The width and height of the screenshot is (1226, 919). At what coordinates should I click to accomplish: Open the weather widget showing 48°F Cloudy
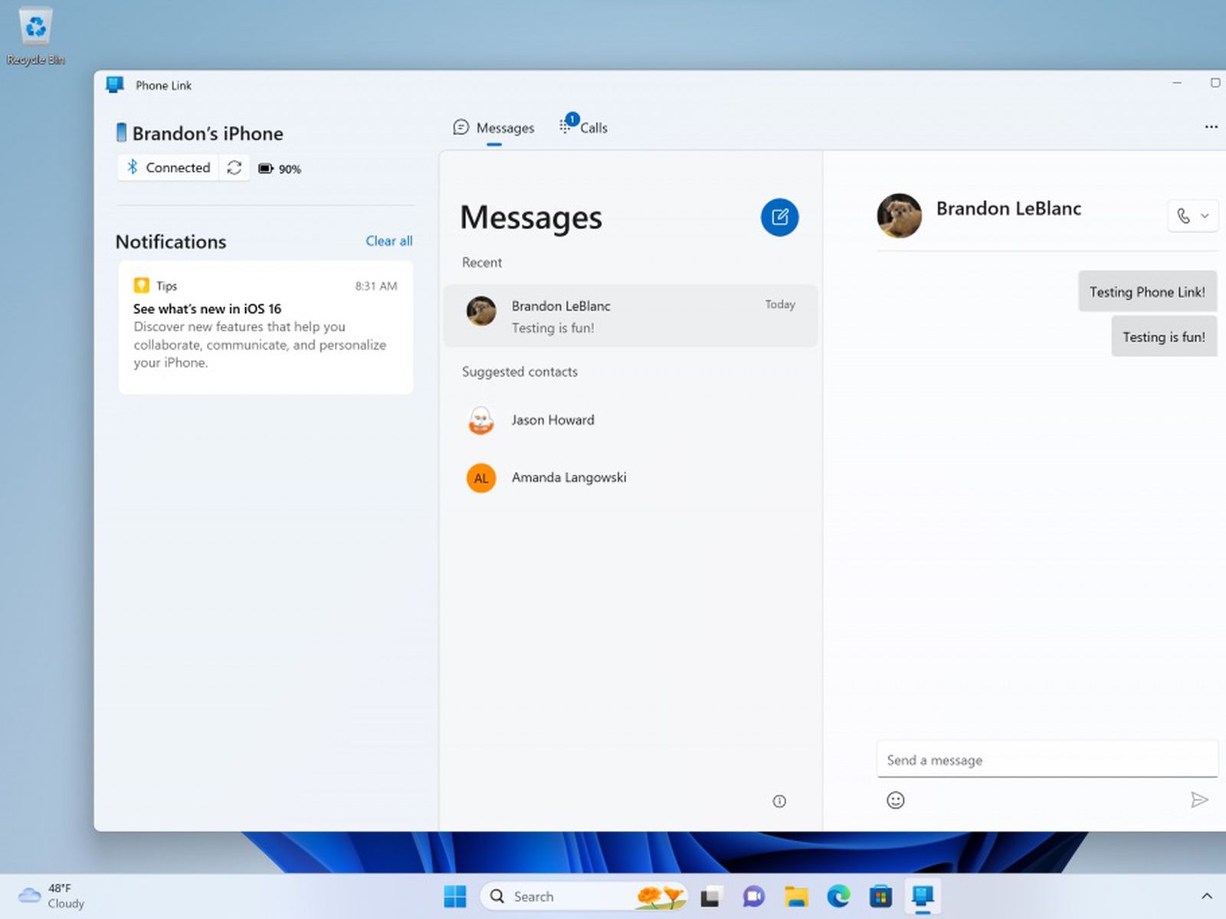51,896
